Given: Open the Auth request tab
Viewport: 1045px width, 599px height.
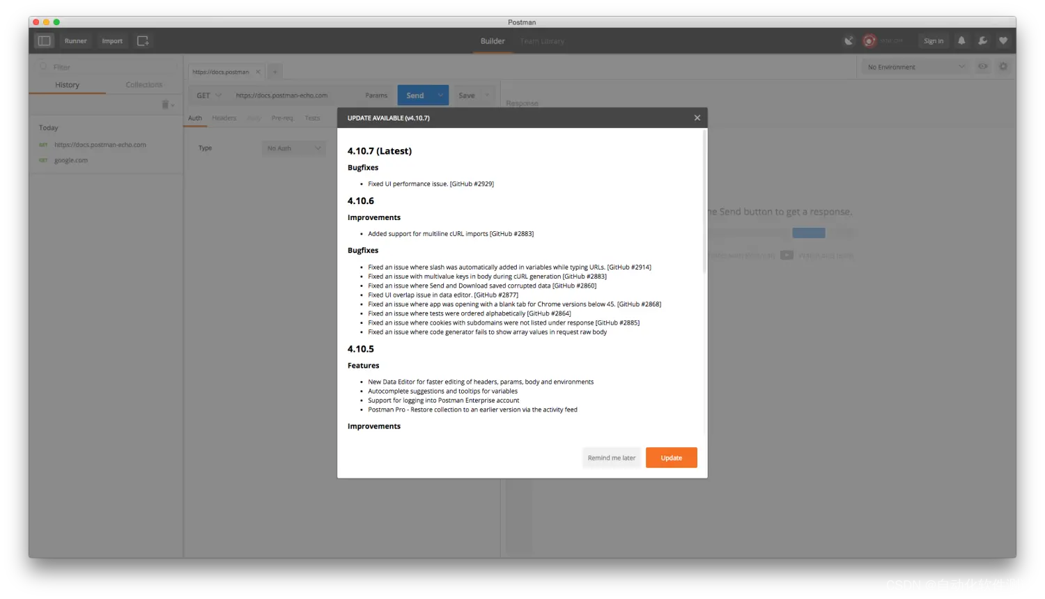Looking at the screenshot, I should (195, 118).
